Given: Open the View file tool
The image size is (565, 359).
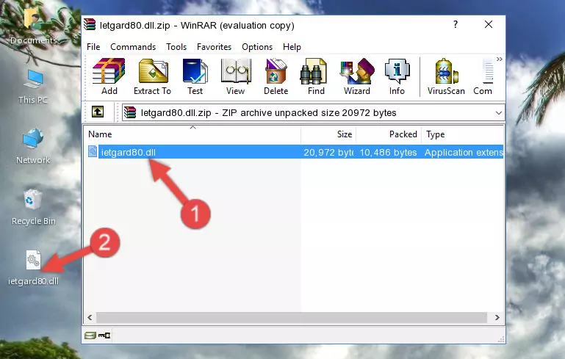Looking at the screenshot, I should 236,76.
